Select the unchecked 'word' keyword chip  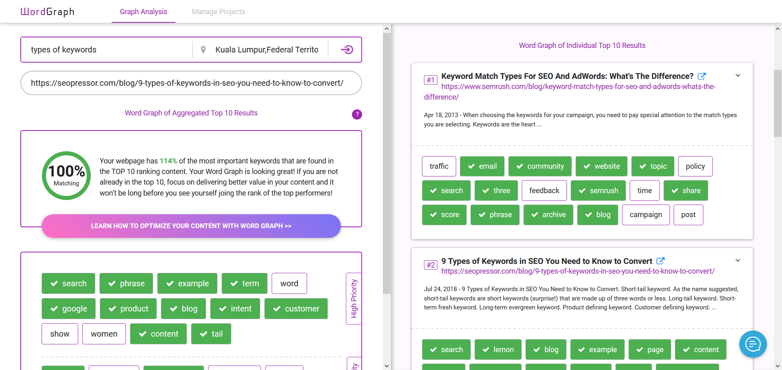(x=289, y=283)
